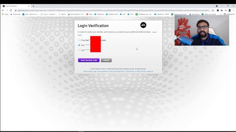This screenshot has height=132, width=236.
Task: Open the Chrome profile avatar
Action: tap(229, 10)
